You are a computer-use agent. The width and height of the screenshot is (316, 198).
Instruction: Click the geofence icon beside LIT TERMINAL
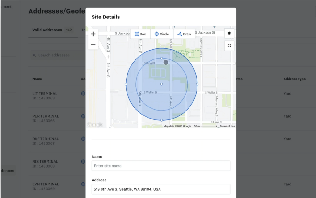(x=83, y=94)
